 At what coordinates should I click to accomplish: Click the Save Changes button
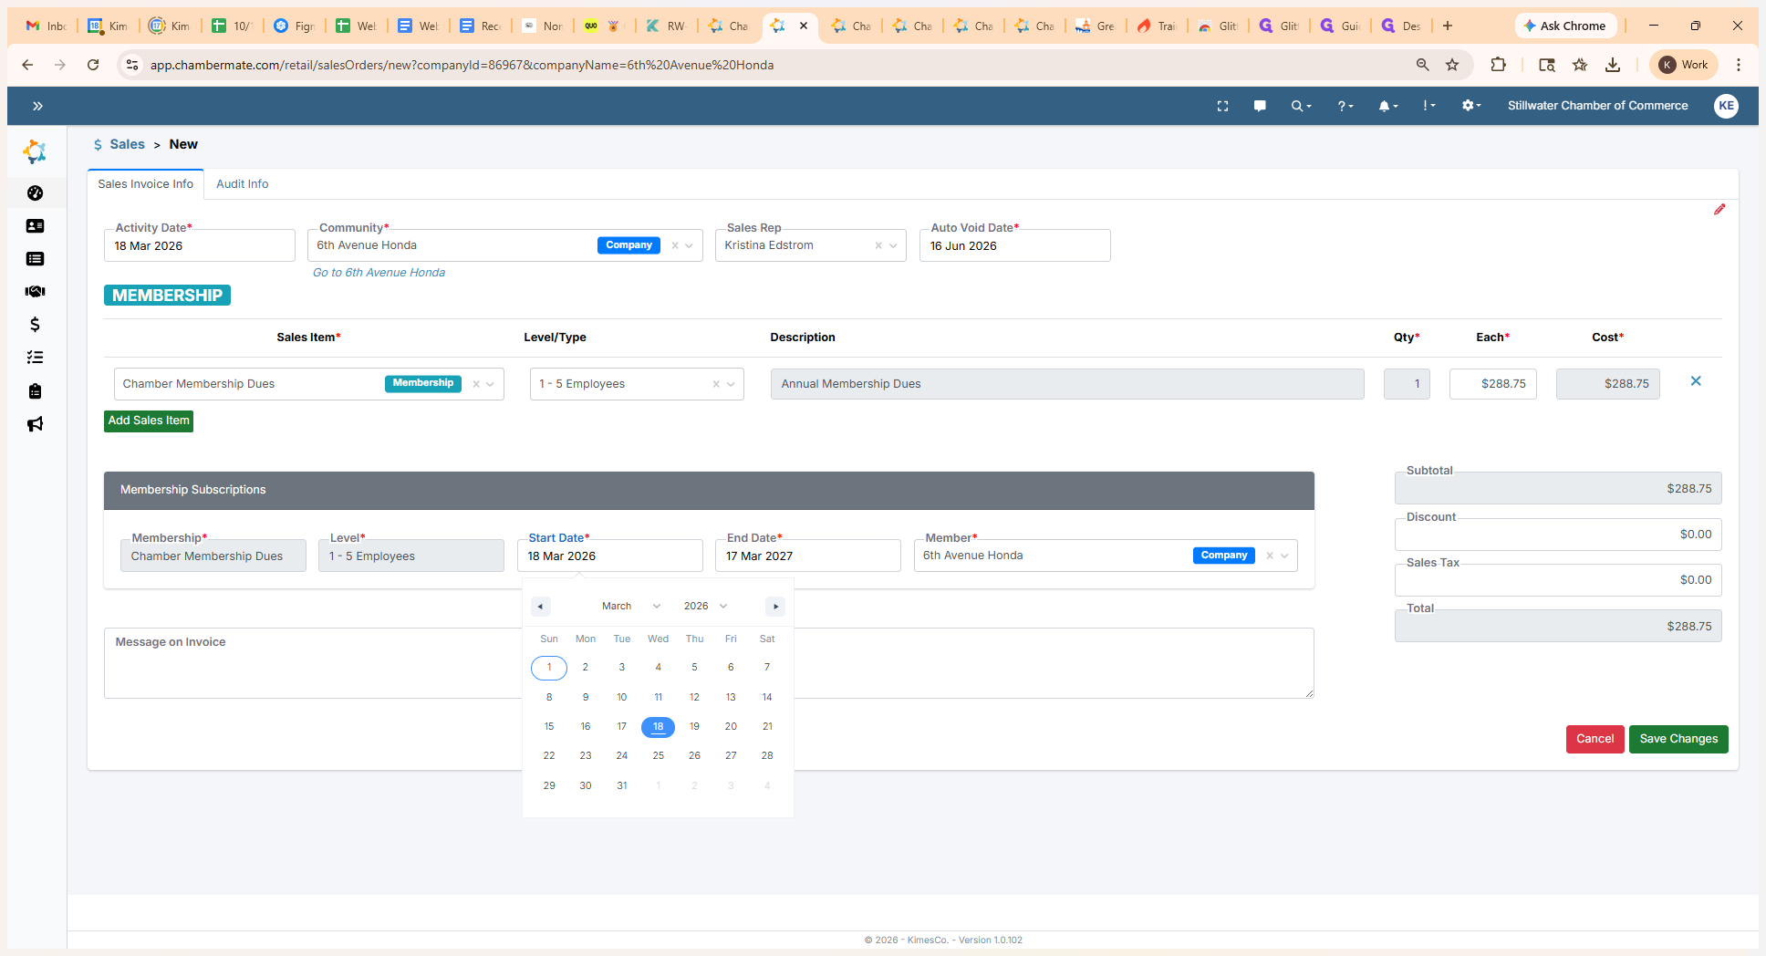(x=1678, y=739)
